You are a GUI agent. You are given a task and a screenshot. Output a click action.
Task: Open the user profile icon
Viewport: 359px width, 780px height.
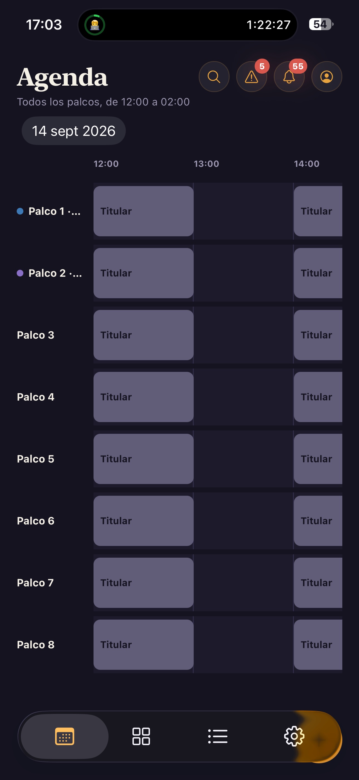tap(327, 77)
